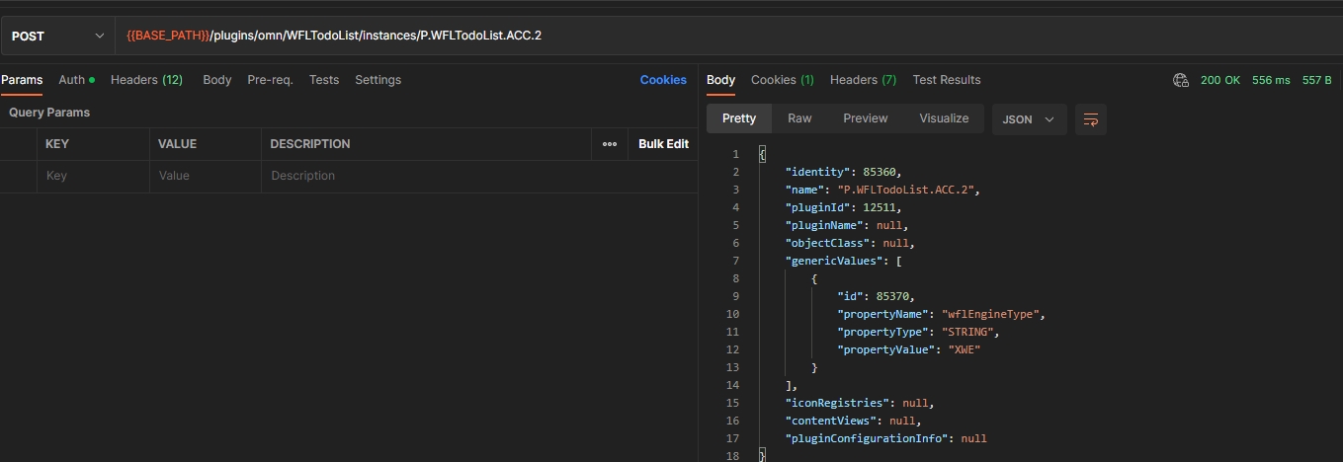View the response Headers (7) tab
The width and height of the screenshot is (1343, 462).
coord(863,80)
